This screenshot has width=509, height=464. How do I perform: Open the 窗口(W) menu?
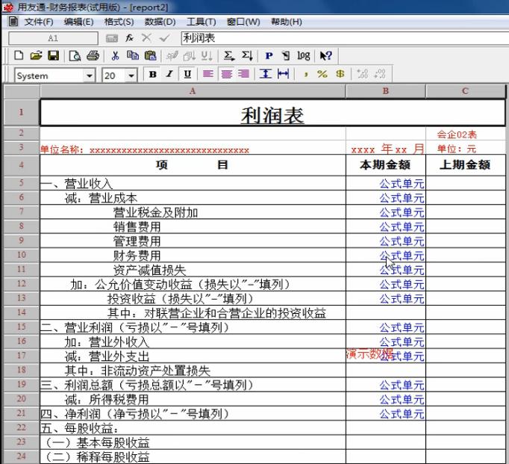tap(243, 22)
